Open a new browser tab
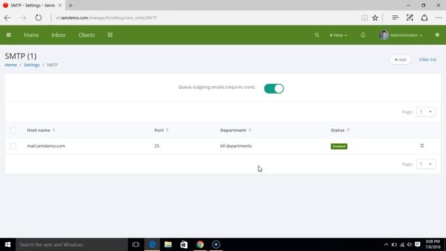 tap(70, 5)
